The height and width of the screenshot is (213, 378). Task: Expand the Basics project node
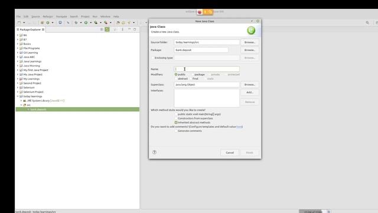[18, 44]
